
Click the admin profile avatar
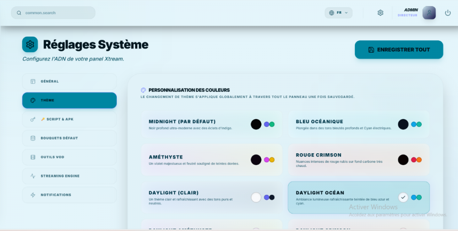click(x=429, y=13)
